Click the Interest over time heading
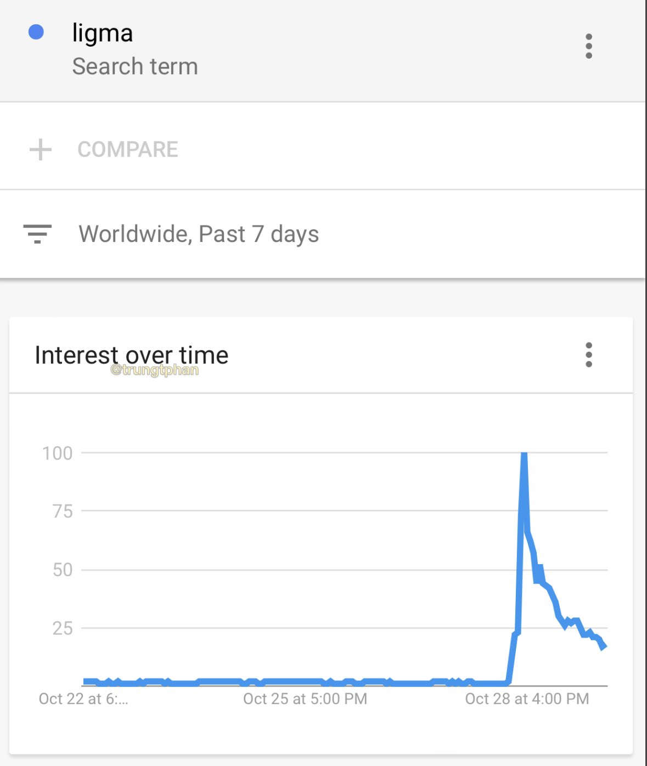 pyautogui.click(x=131, y=355)
